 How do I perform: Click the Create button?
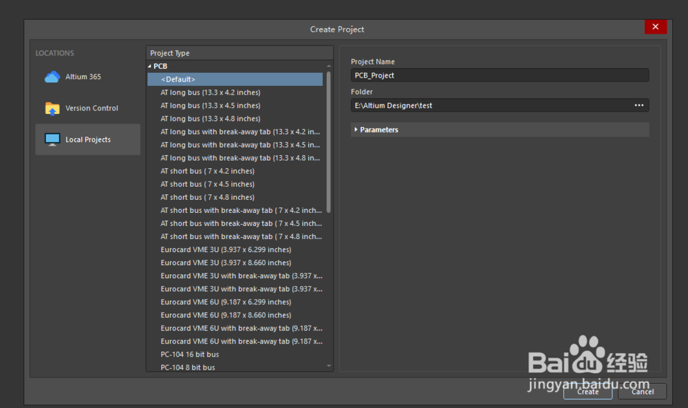(x=588, y=392)
